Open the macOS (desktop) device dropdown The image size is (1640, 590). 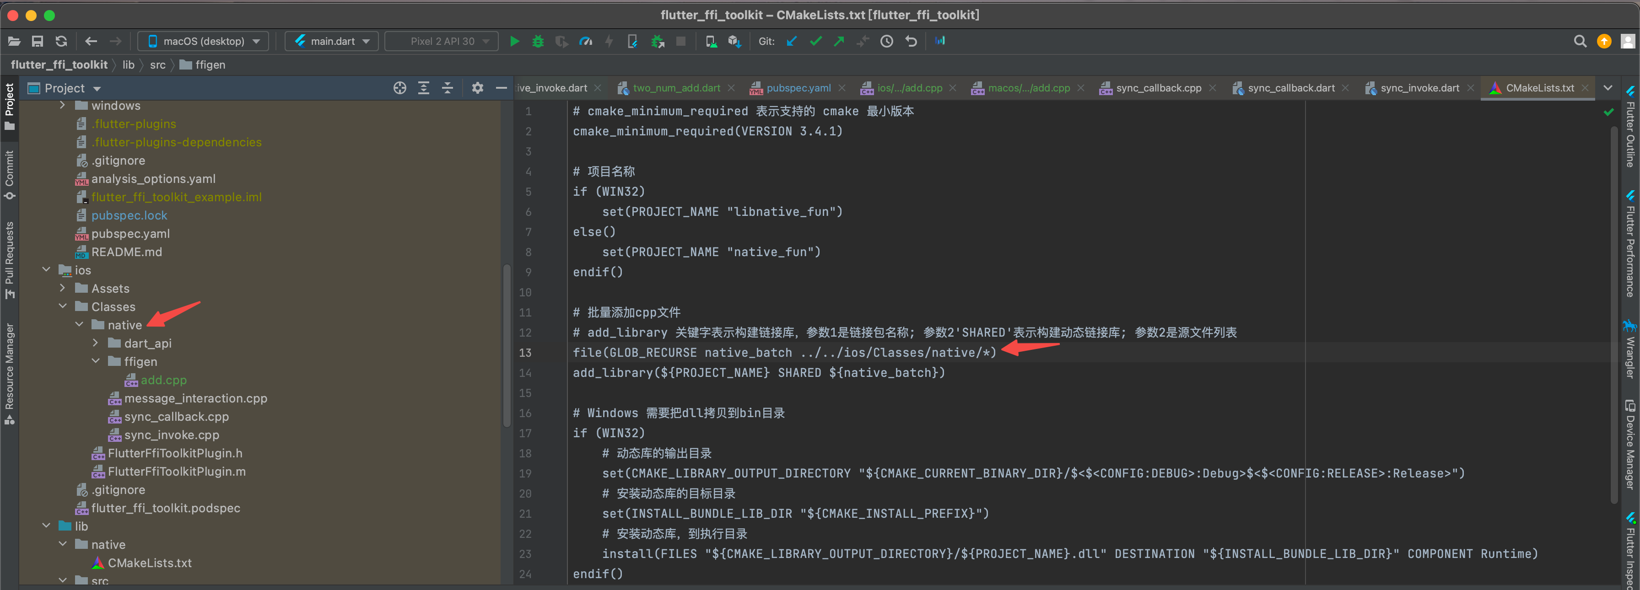pyautogui.click(x=204, y=41)
